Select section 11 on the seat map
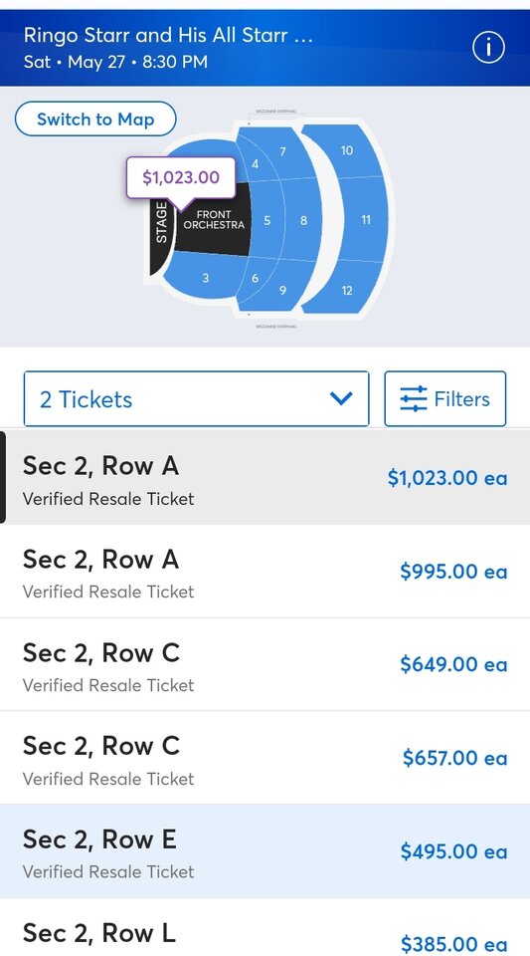 (x=365, y=219)
